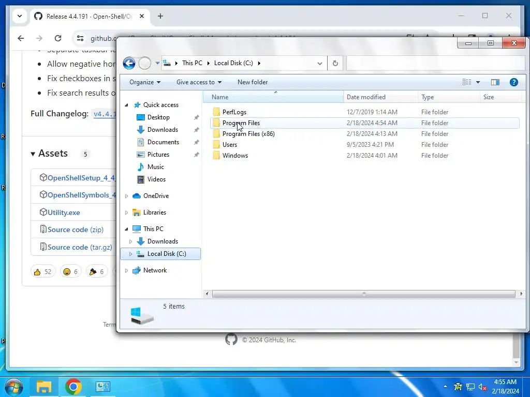Open Documents in Quick access
Image resolution: width=530 pixels, height=397 pixels.
(163, 142)
